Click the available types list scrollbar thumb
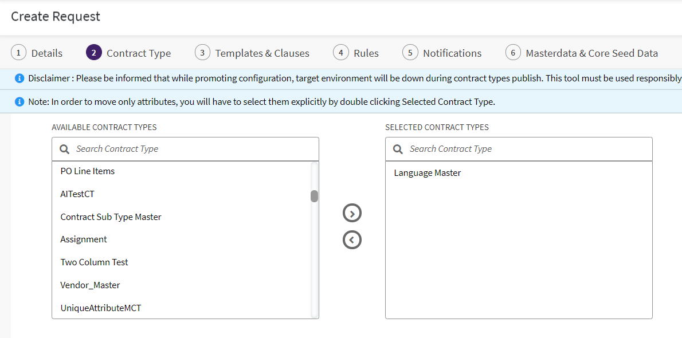The height and width of the screenshot is (338, 682). [314, 196]
